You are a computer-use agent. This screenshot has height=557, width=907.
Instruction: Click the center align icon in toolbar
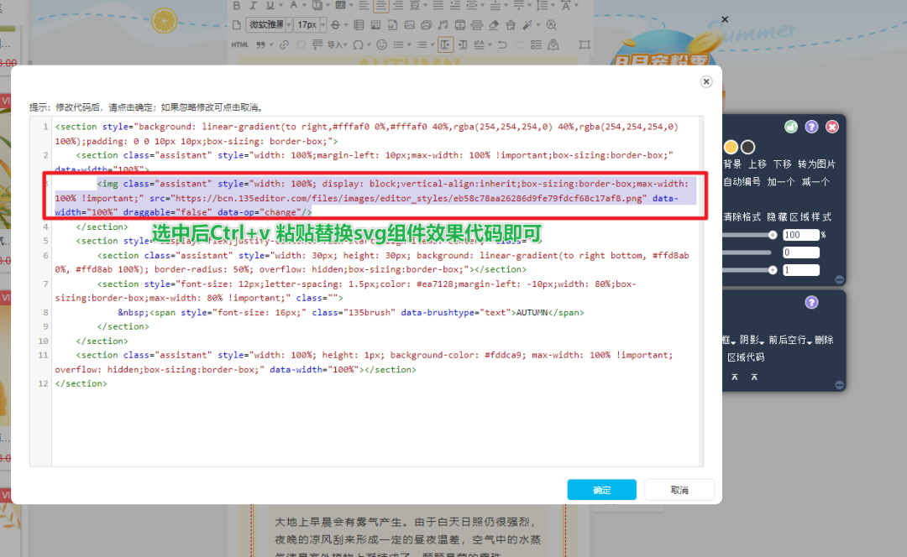point(380,5)
